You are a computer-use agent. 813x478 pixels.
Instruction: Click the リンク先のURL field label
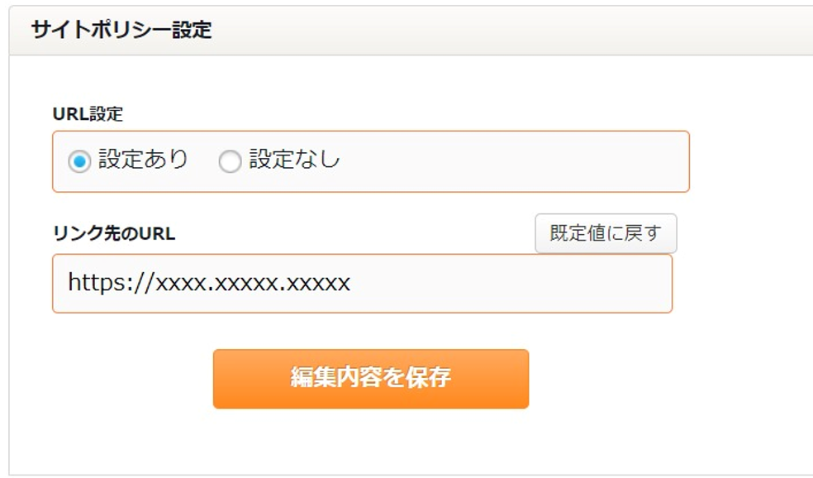pyautogui.click(x=114, y=233)
